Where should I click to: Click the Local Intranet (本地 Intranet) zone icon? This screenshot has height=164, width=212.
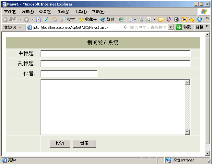coord(169,160)
